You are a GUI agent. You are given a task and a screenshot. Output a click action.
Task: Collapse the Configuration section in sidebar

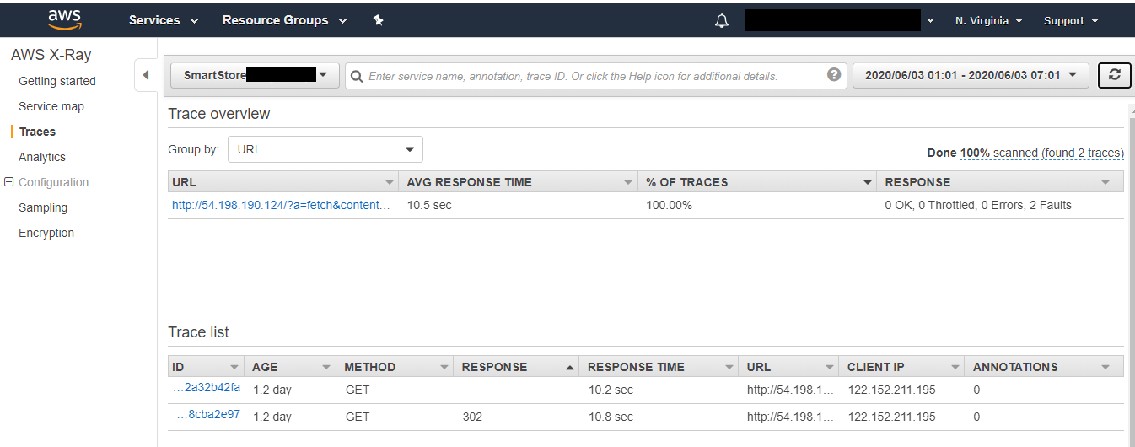tap(10, 182)
